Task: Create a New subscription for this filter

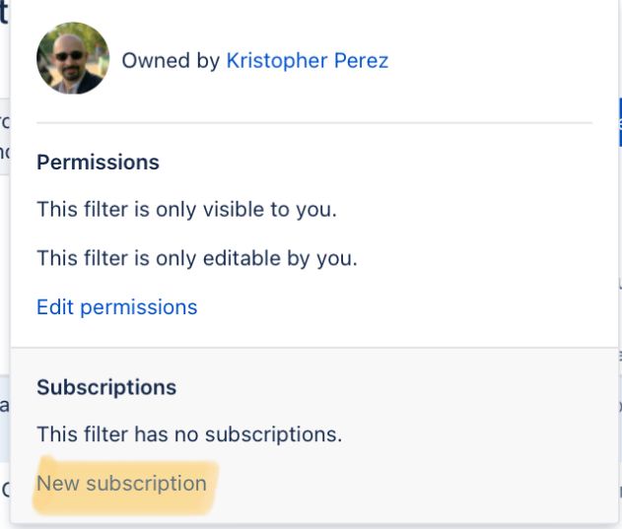Action: point(121,484)
